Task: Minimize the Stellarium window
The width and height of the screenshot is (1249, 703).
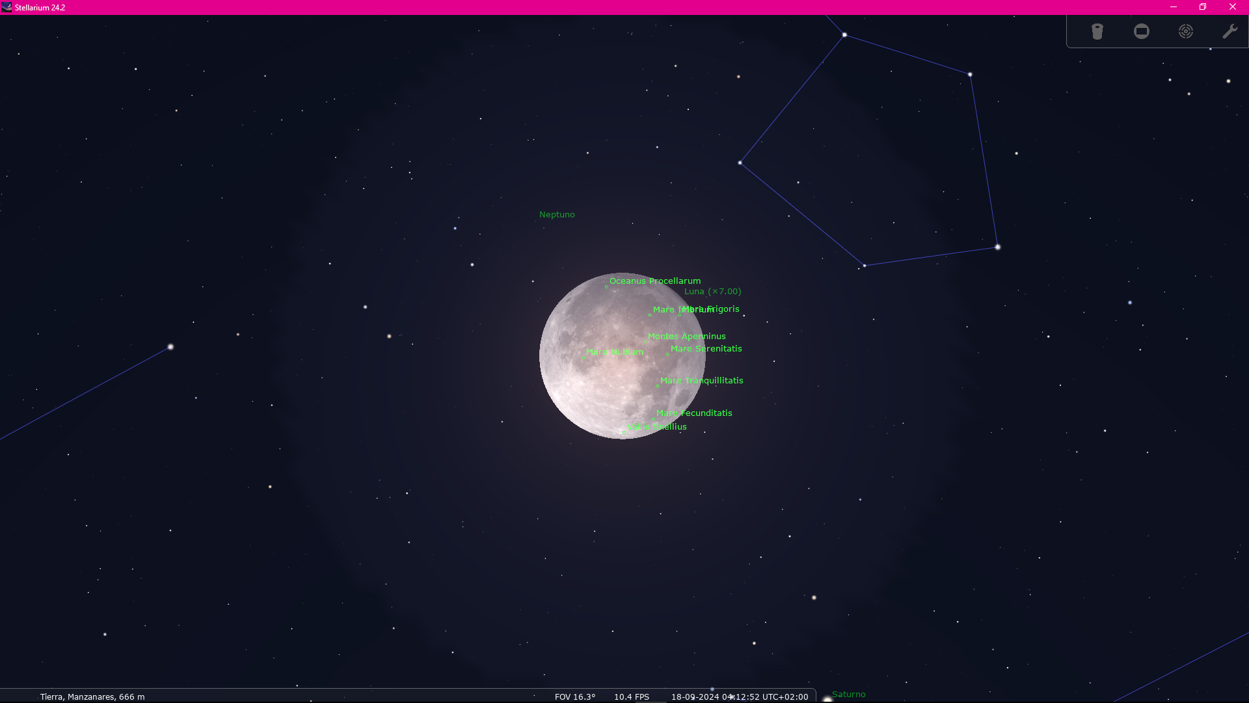Action: 1174,7
